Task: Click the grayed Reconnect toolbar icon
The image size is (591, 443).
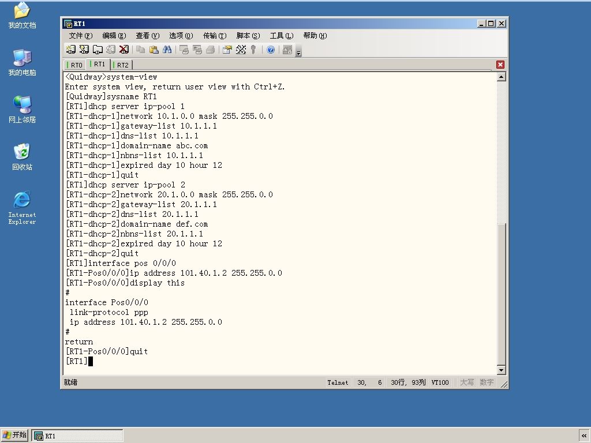Action: (110, 50)
